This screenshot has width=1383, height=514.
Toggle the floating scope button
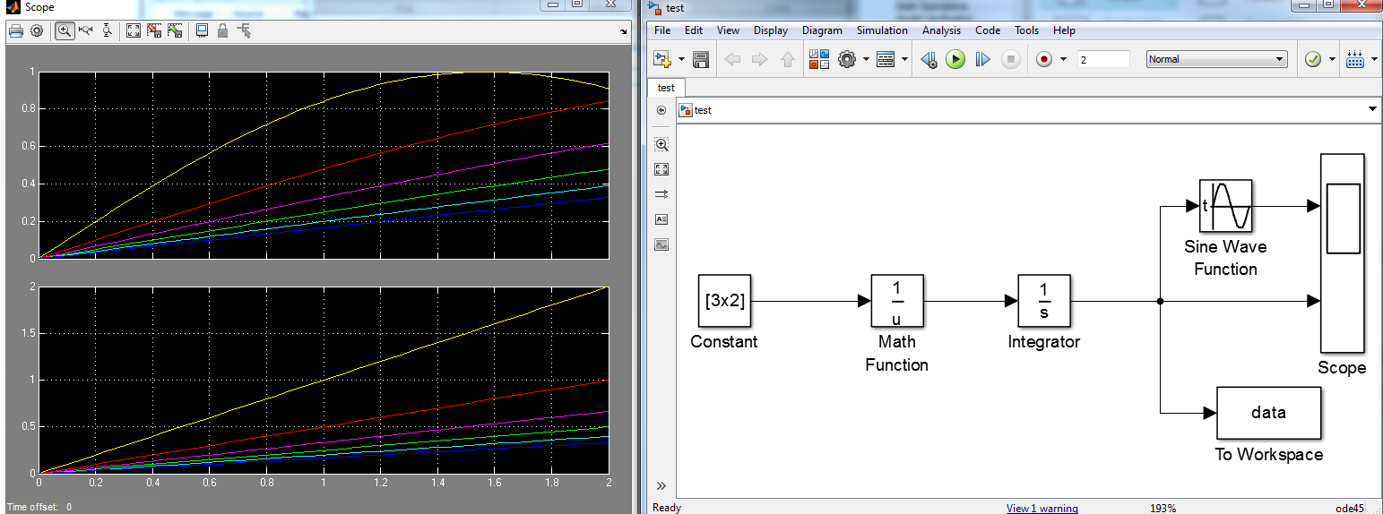(x=202, y=30)
